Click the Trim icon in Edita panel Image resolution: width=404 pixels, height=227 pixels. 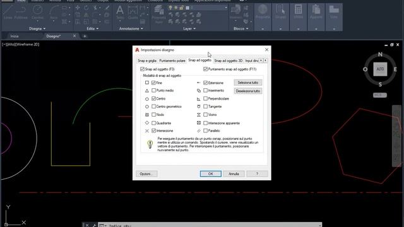95,8
